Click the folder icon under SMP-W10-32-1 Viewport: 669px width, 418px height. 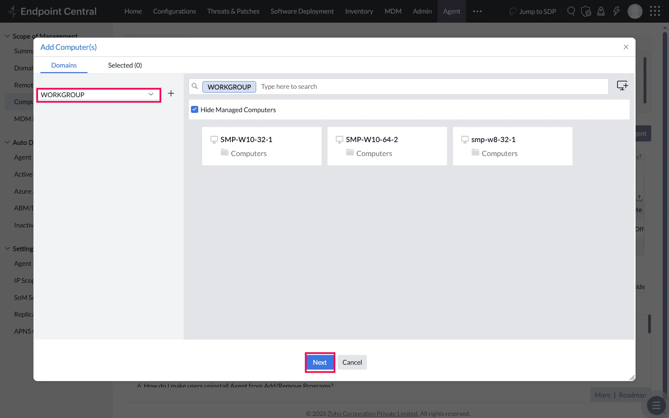(x=224, y=153)
